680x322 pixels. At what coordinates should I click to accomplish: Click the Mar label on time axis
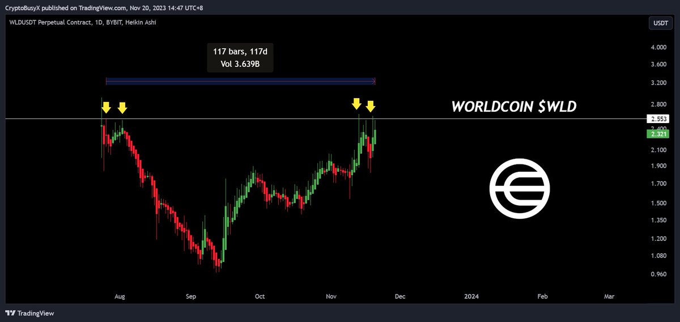click(609, 296)
